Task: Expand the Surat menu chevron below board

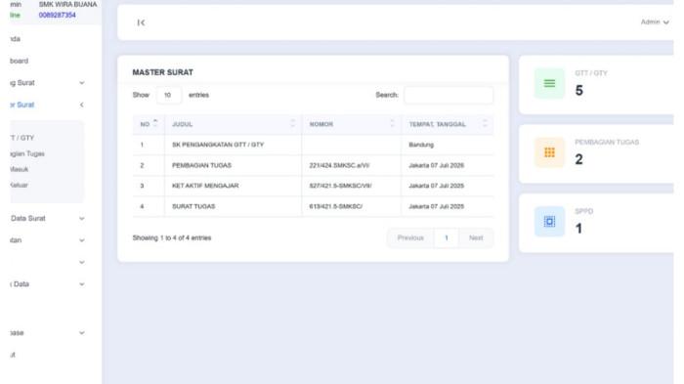Action: point(81,83)
